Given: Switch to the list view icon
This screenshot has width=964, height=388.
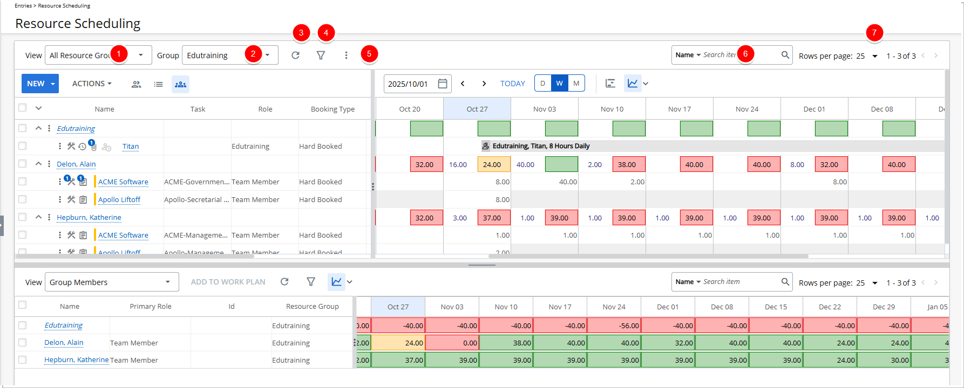Looking at the screenshot, I should (x=158, y=84).
